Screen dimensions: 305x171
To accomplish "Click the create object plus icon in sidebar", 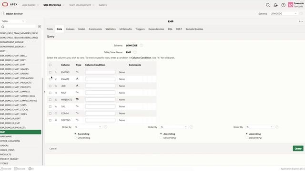I will point(40,27).
